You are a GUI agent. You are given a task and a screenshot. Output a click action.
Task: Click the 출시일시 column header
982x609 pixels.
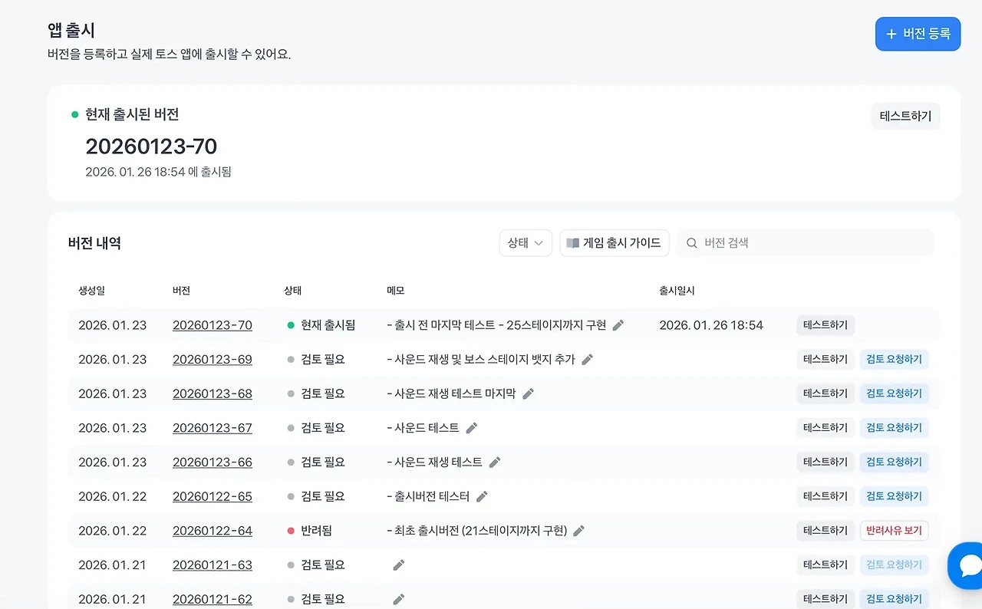pyautogui.click(x=677, y=291)
